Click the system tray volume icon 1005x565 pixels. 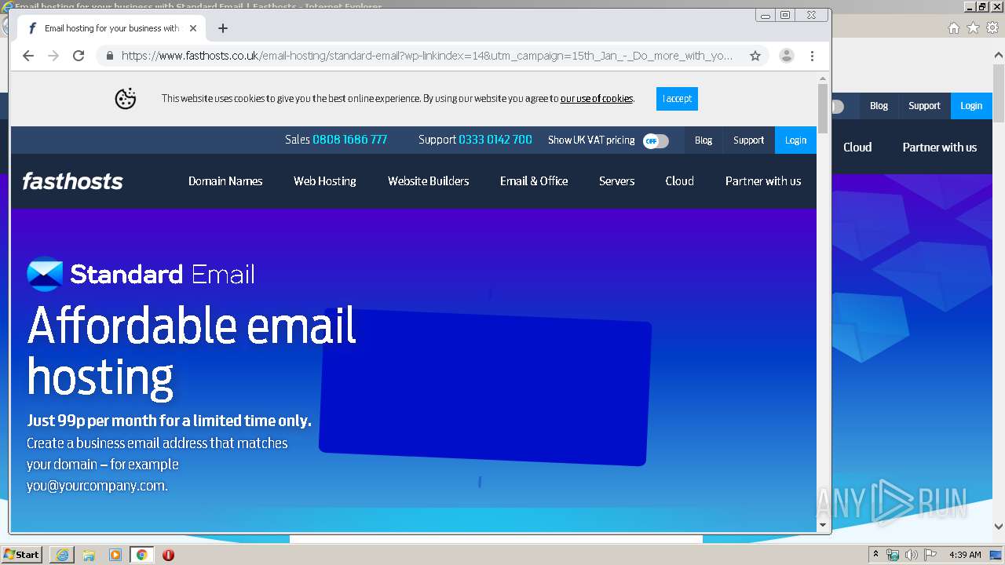(912, 555)
